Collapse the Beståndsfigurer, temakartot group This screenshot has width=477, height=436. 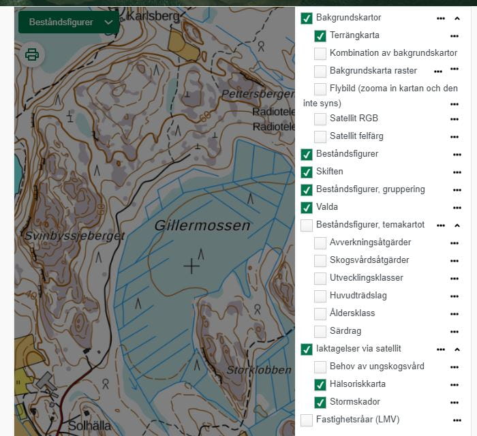[x=457, y=225]
